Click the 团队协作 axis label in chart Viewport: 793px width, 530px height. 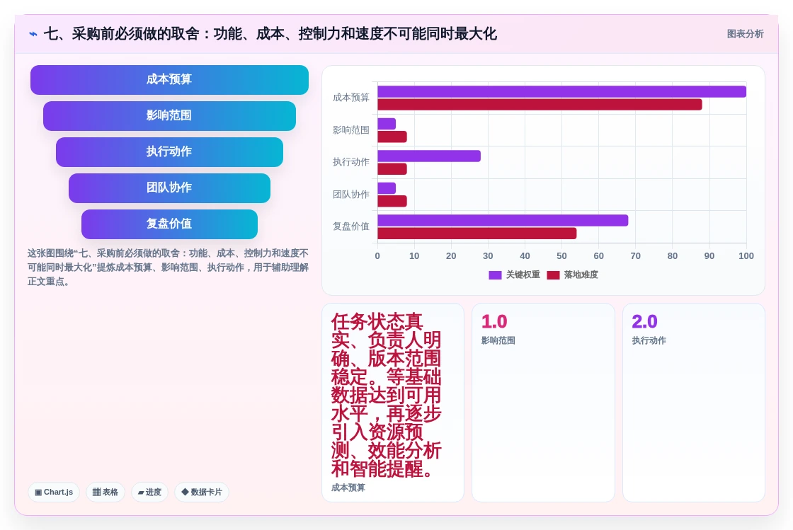pos(351,194)
